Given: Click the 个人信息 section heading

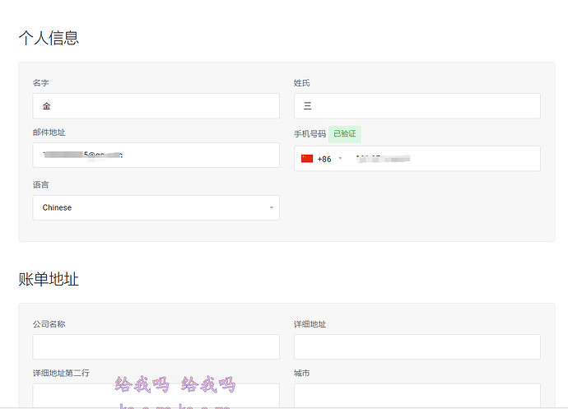Looking at the screenshot, I should click(x=49, y=38).
